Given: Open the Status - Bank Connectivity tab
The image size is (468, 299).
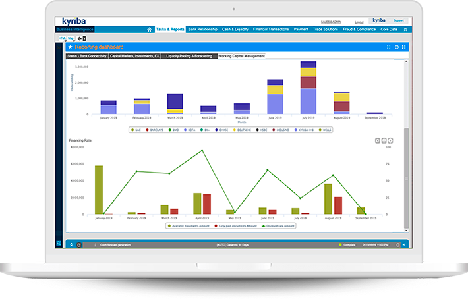Looking at the screenshot, I should pyautogui.click(x=87, y=57).
